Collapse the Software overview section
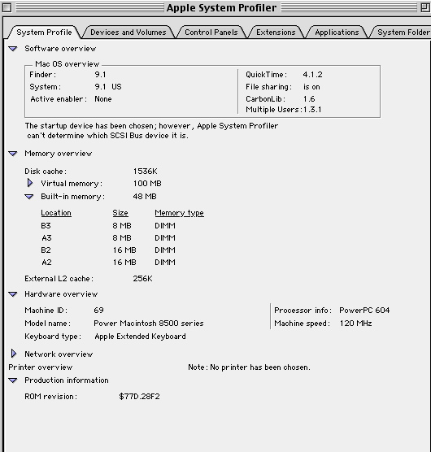Image resolution: width=431 pixels, height=452 pixels. (13, 49)
